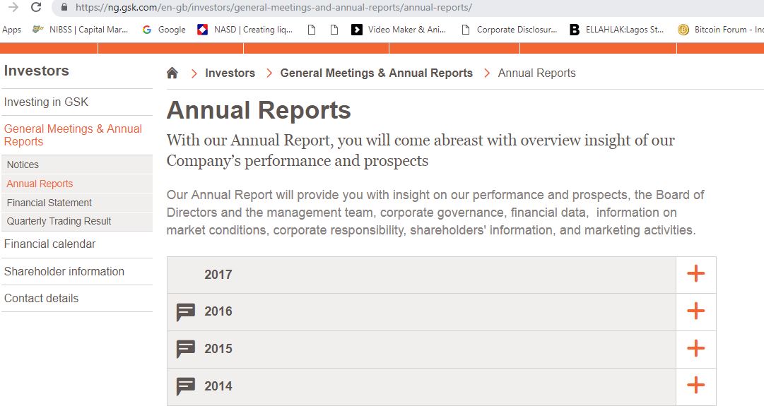The image size is (764, 406).
Task: Open Quarterly Trading Result sidebar item
Action: tap(59, 221)
